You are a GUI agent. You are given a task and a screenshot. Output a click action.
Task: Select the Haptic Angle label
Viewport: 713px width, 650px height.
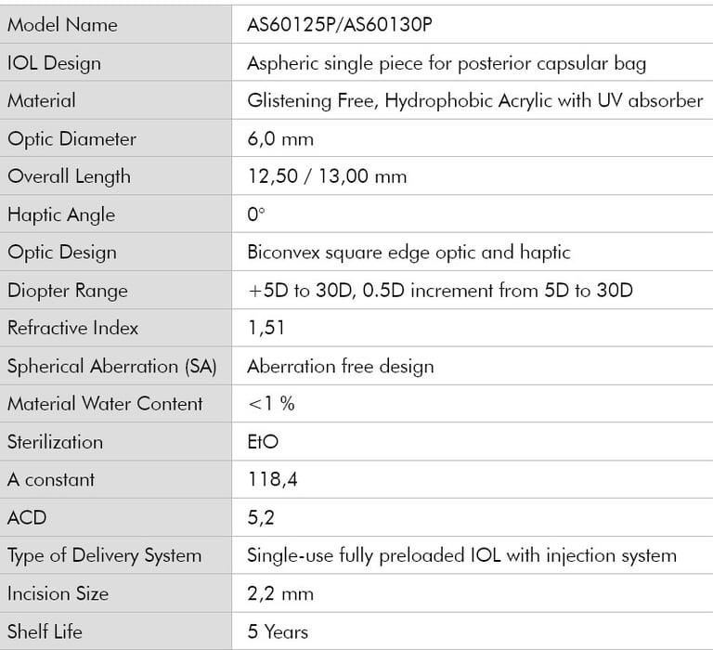pos(61,214)
